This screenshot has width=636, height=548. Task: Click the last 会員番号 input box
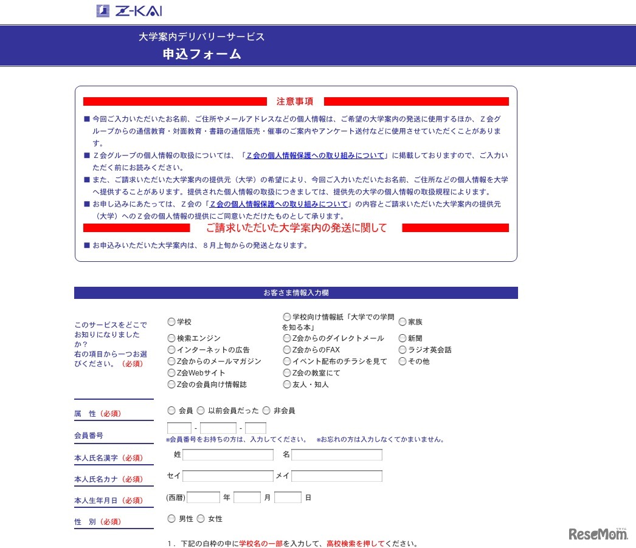click(x=255, y=428)
